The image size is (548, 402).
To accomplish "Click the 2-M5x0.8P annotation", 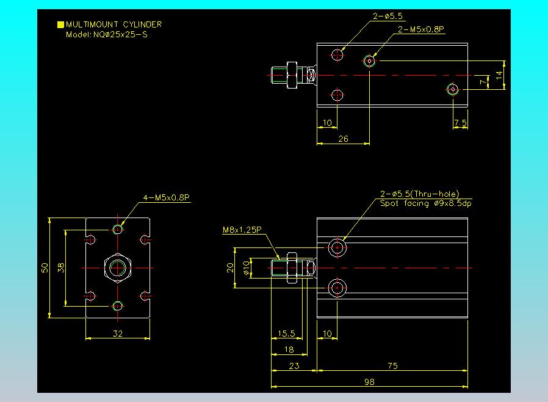I will pyautogui.click(x=421, y=29).
